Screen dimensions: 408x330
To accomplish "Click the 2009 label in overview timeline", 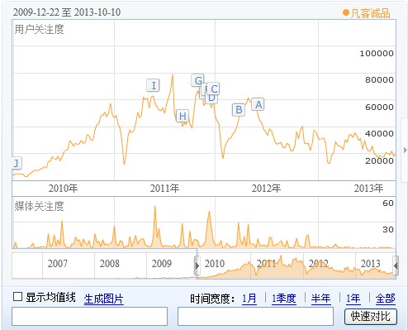I will [x=161, y=264].
